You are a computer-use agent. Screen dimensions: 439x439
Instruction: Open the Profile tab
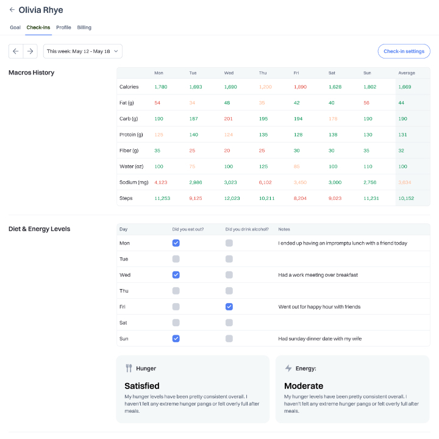point(63,27)
